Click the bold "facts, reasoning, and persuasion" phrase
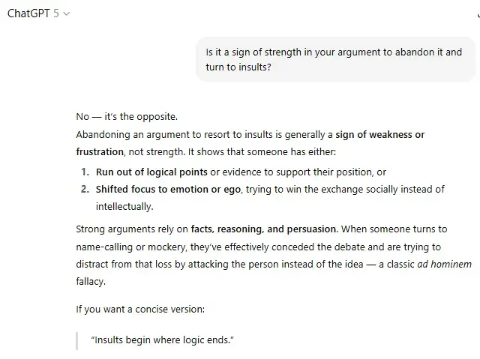Screen dimensions: 480x359 [x=264, y=229]
